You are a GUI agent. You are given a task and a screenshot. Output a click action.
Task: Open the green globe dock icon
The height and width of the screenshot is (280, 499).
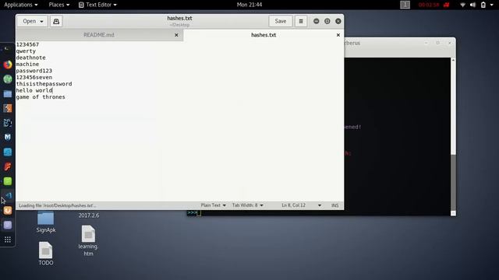[x=8, y=79]
